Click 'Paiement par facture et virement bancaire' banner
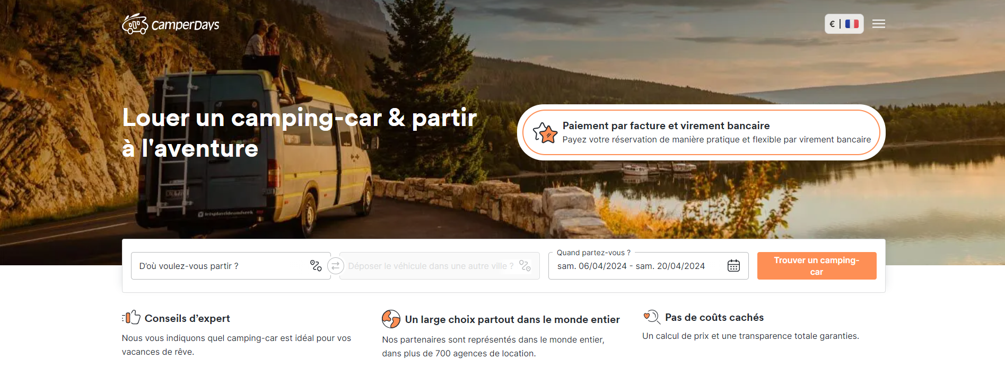The image size is (1005, 377). 701,132
